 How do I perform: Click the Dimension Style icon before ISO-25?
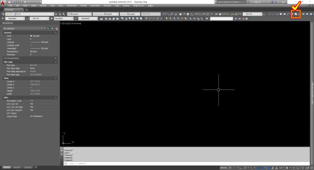tap(27, 18)
